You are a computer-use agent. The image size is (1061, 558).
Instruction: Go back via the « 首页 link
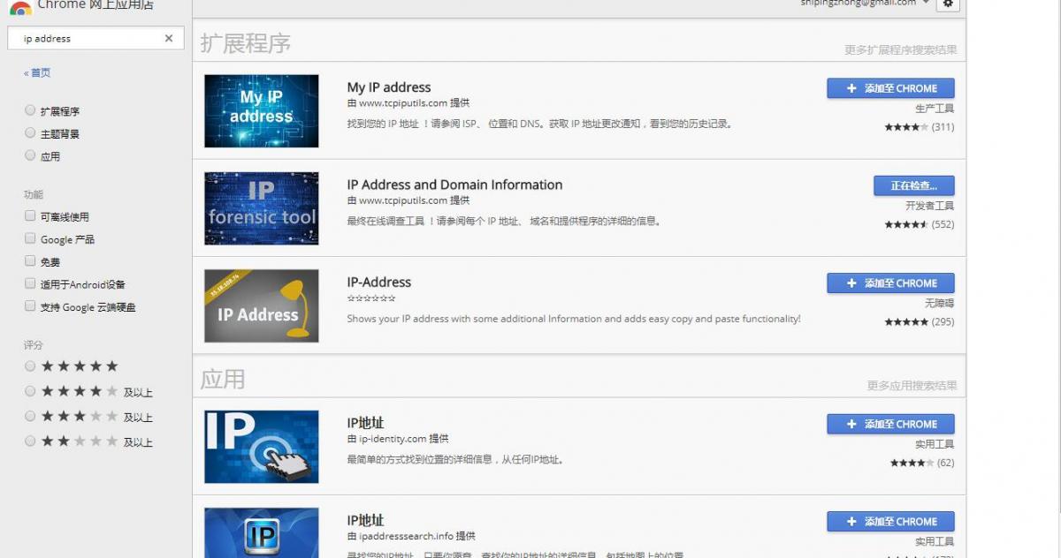[x=37, y=73]
